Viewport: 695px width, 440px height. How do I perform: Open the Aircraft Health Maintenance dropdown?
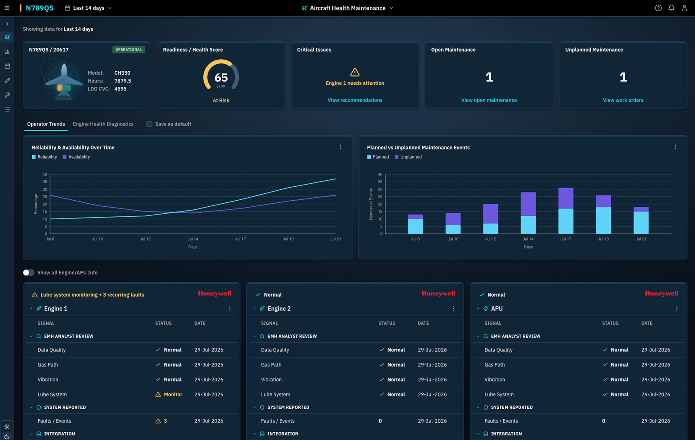tap(347, 8)
